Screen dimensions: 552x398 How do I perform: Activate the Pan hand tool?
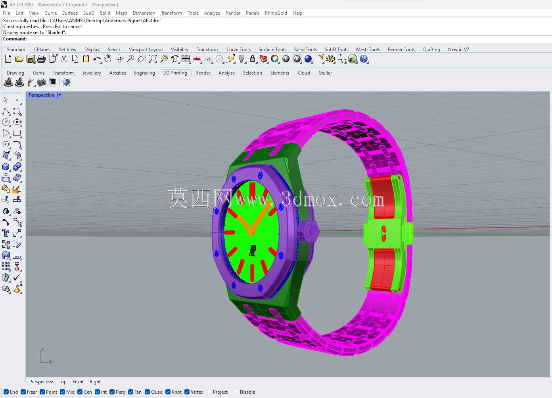[108, 59]
